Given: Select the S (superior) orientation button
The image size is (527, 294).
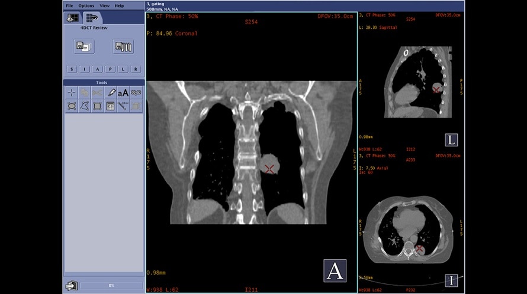Looking at the screenshot, I should [72, 69].
